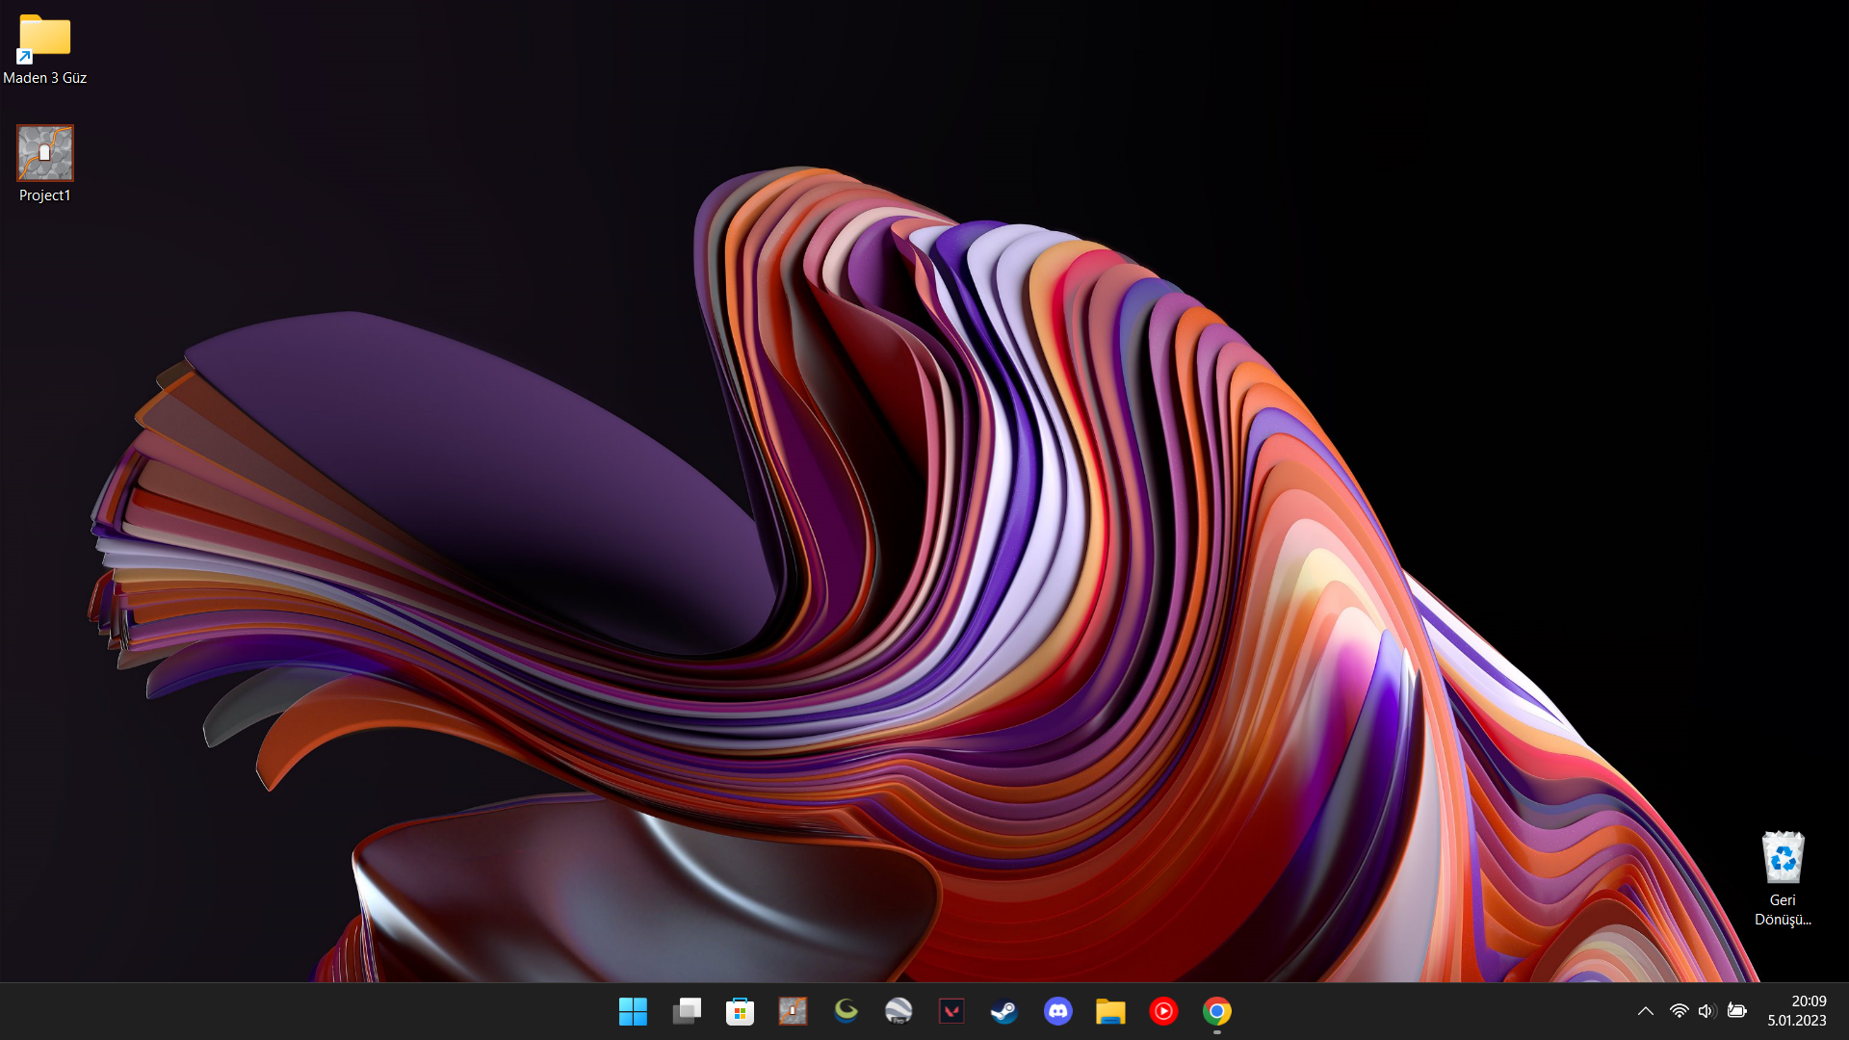
Task: Select the Maden 3 Güz folder shortcut
Action: (x=44, y=50)
